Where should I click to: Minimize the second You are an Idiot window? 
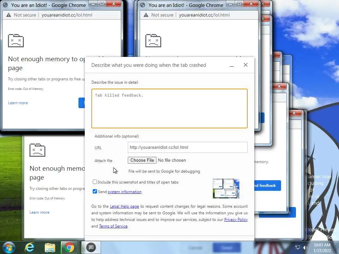pos(230,4)
